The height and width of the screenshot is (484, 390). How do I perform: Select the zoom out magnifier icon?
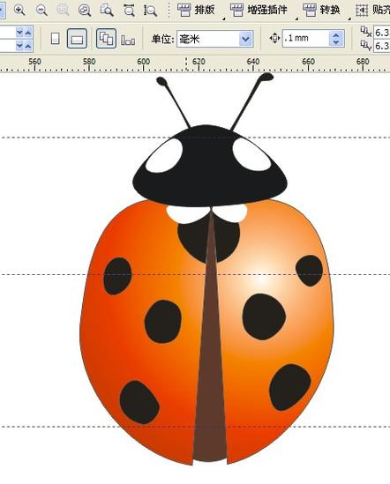pos(41,11)
